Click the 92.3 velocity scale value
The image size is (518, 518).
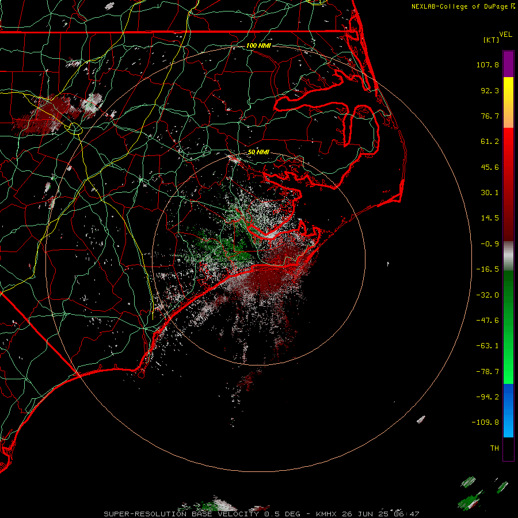[x=490, y=90]
